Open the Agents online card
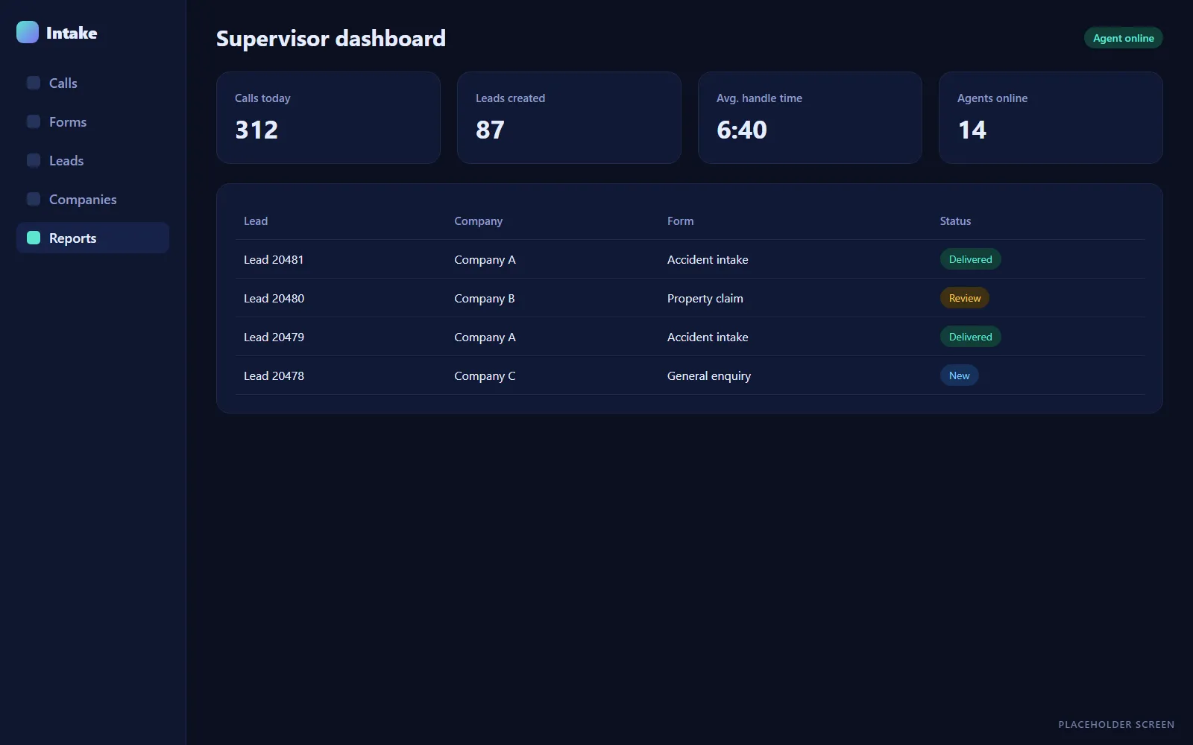Image resolution: width=1193 pixels, height=745 pixels. click(1051, 118)
